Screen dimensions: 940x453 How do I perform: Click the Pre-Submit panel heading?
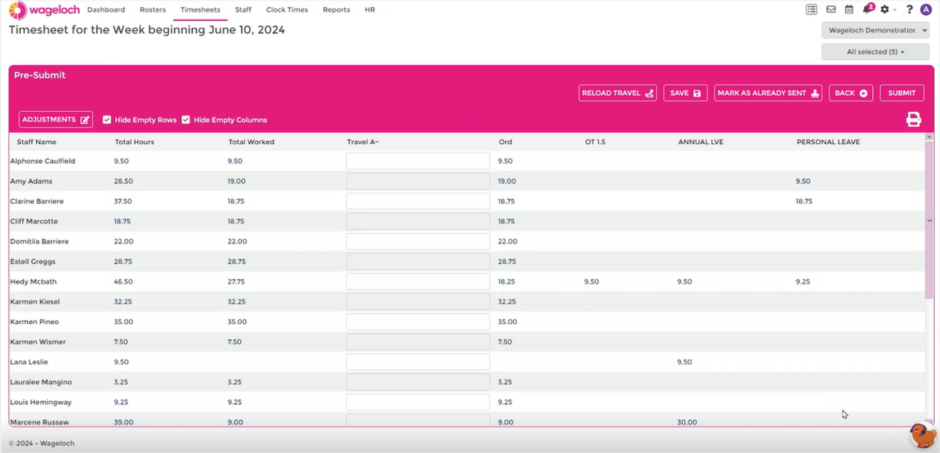coord(39,75)
